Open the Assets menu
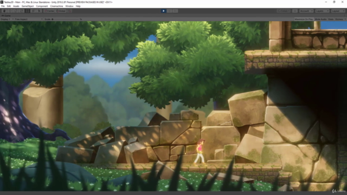347x195 pixels. (16, 6)
